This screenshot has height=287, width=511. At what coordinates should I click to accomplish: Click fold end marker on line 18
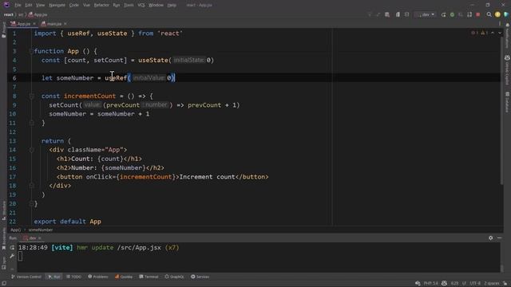tap(31, 186)
